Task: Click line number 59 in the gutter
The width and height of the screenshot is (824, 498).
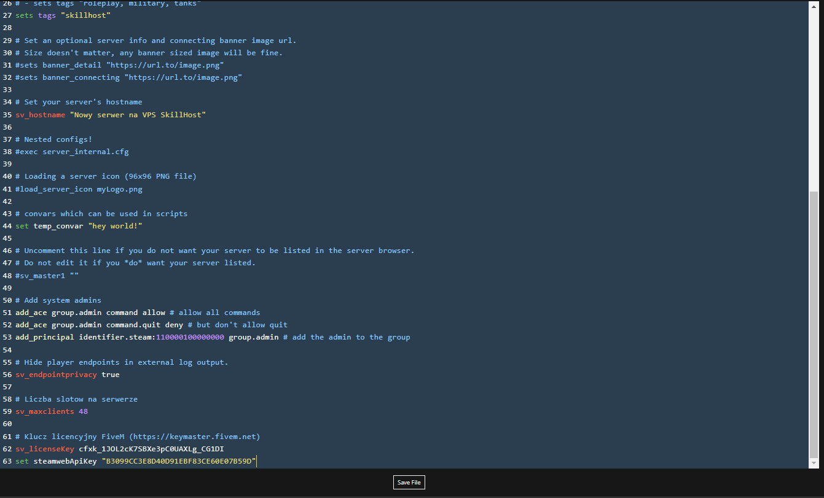Action: [x=7, y=411]
